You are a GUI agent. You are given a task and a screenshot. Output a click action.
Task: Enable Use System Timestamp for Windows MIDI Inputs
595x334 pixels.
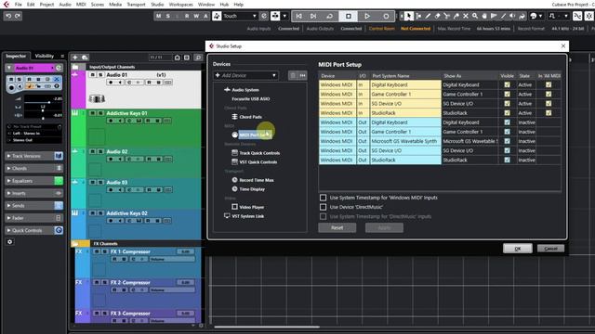pyautogui.click(x=323, y=198)
